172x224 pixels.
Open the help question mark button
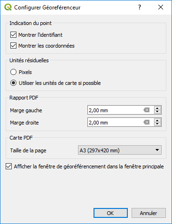point(140,7)
